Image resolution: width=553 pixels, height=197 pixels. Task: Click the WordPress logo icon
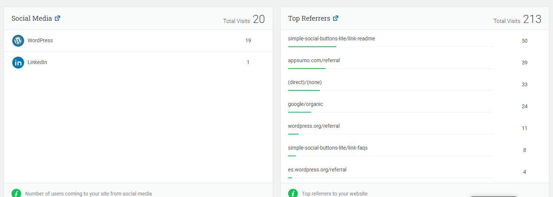coord(18,41)
